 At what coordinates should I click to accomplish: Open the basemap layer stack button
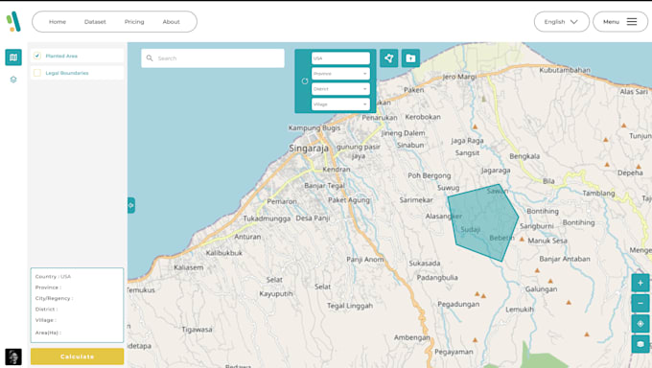coord(640,344)
